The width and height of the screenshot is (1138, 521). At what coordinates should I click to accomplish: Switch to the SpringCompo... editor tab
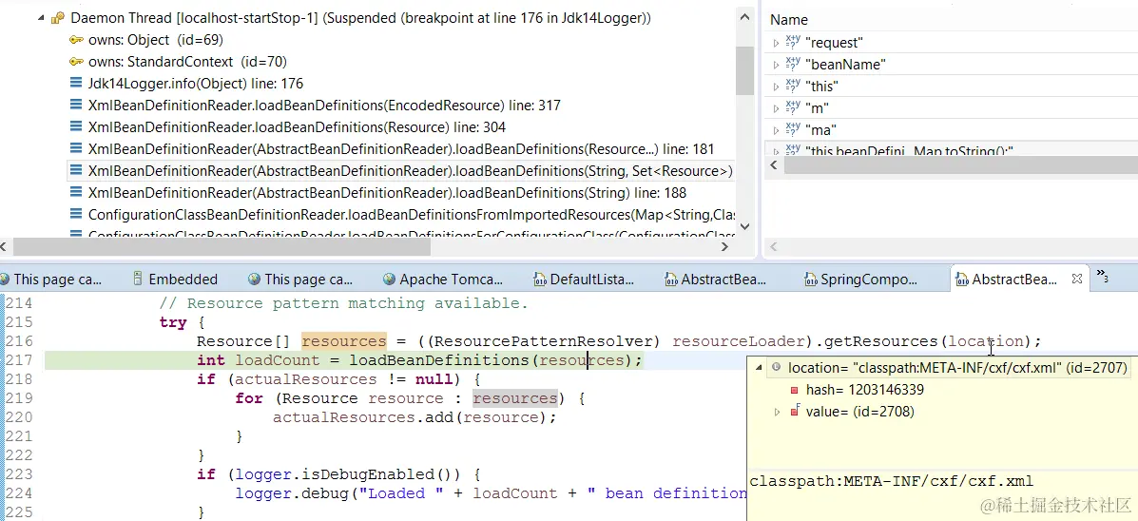pos(861,280)
